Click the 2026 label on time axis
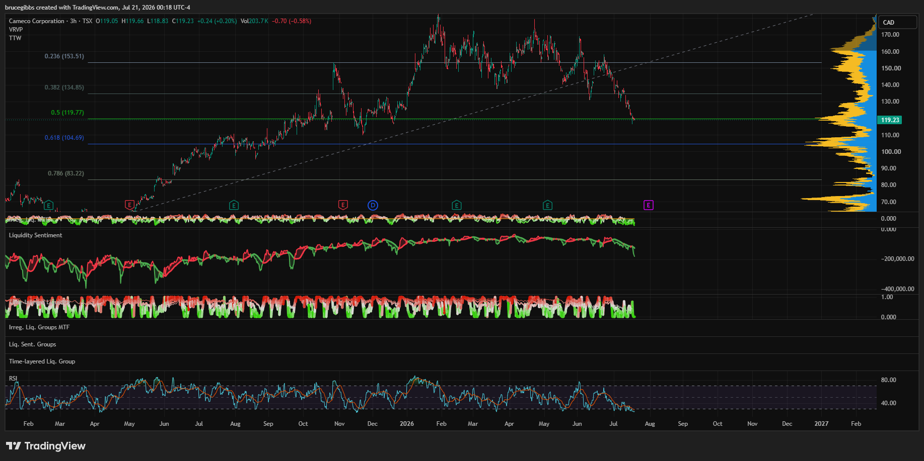The height and width of the screenshot is (461, 924). pos(407,424)
